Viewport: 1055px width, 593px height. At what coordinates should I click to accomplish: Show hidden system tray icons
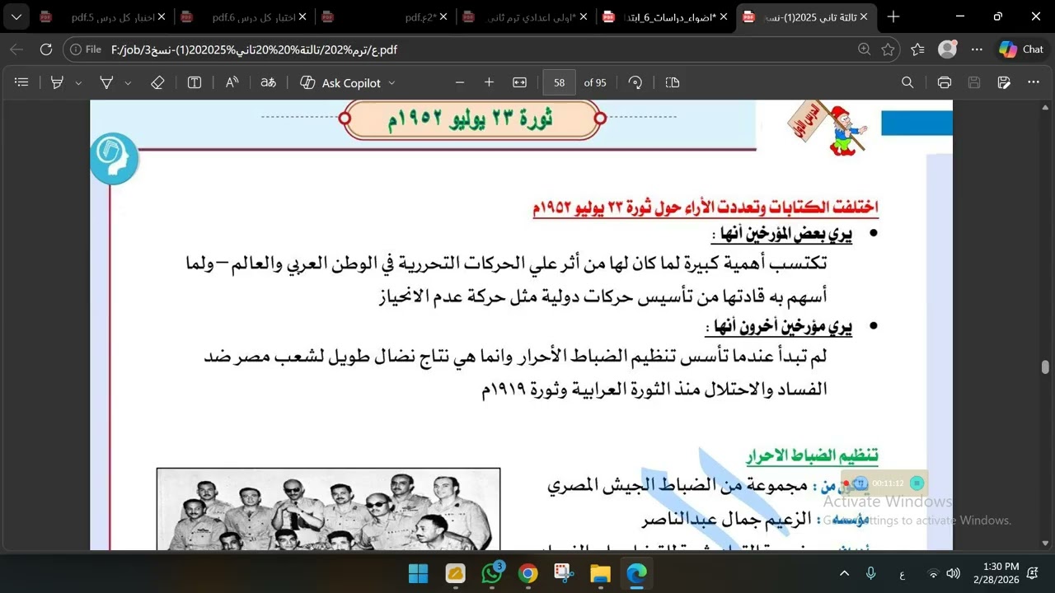click(844, 573)
